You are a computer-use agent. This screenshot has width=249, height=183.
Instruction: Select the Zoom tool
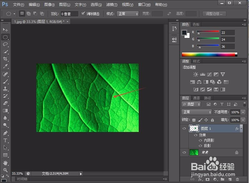pyautogui.click(x=5, y=170)
